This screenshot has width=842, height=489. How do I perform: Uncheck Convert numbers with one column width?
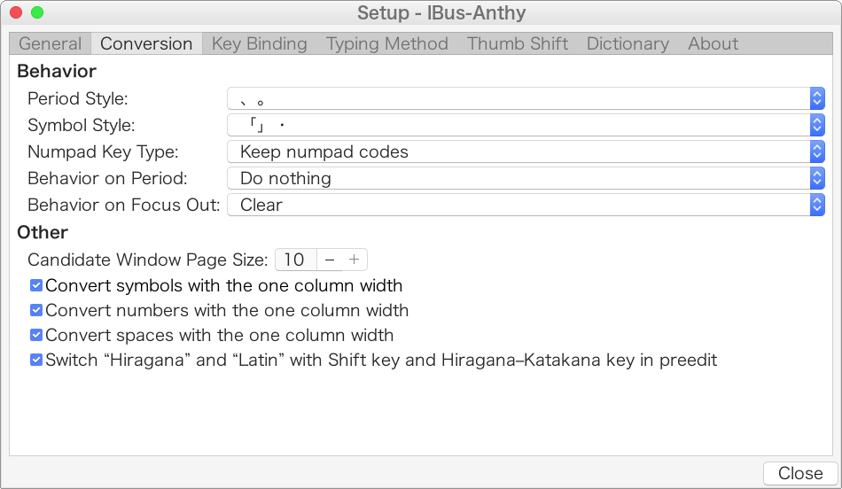pyautogui.click(x=36, y=311)
